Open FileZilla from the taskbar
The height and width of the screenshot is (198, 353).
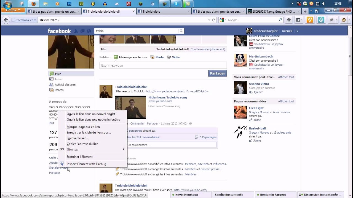(x=129, y=4)
